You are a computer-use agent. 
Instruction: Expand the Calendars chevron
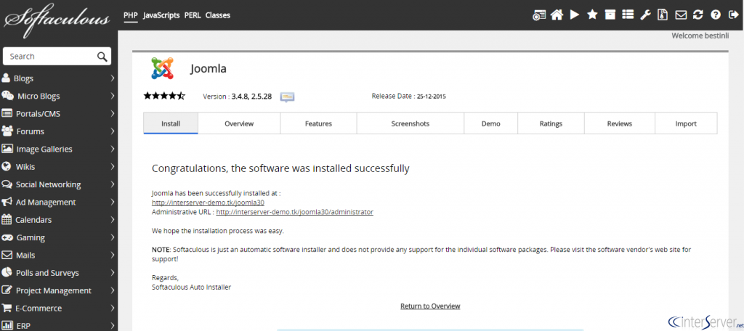pos(113,219)
